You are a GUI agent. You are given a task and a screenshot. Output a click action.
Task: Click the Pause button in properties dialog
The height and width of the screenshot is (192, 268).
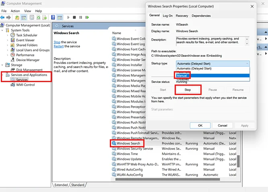212,90
